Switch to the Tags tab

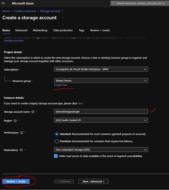click(x=81, y=30)
